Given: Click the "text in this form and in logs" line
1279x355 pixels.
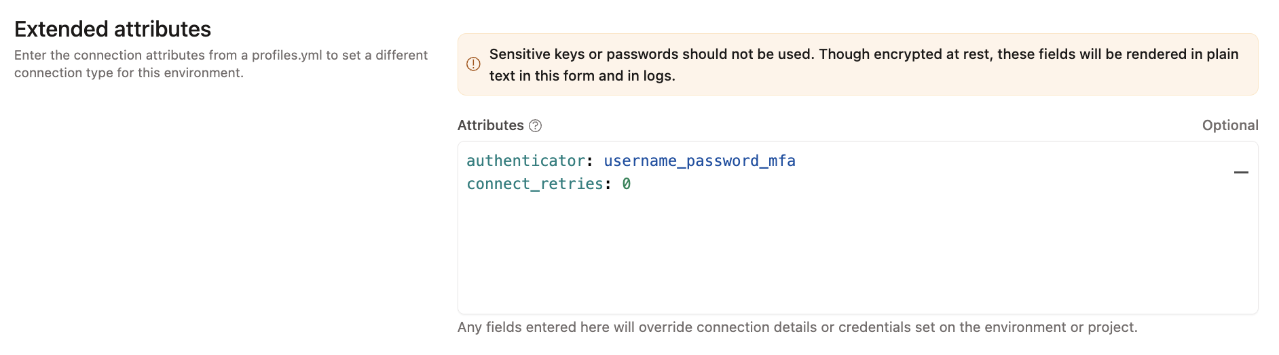Looking at the screenshot, I should tap(582, 76).
